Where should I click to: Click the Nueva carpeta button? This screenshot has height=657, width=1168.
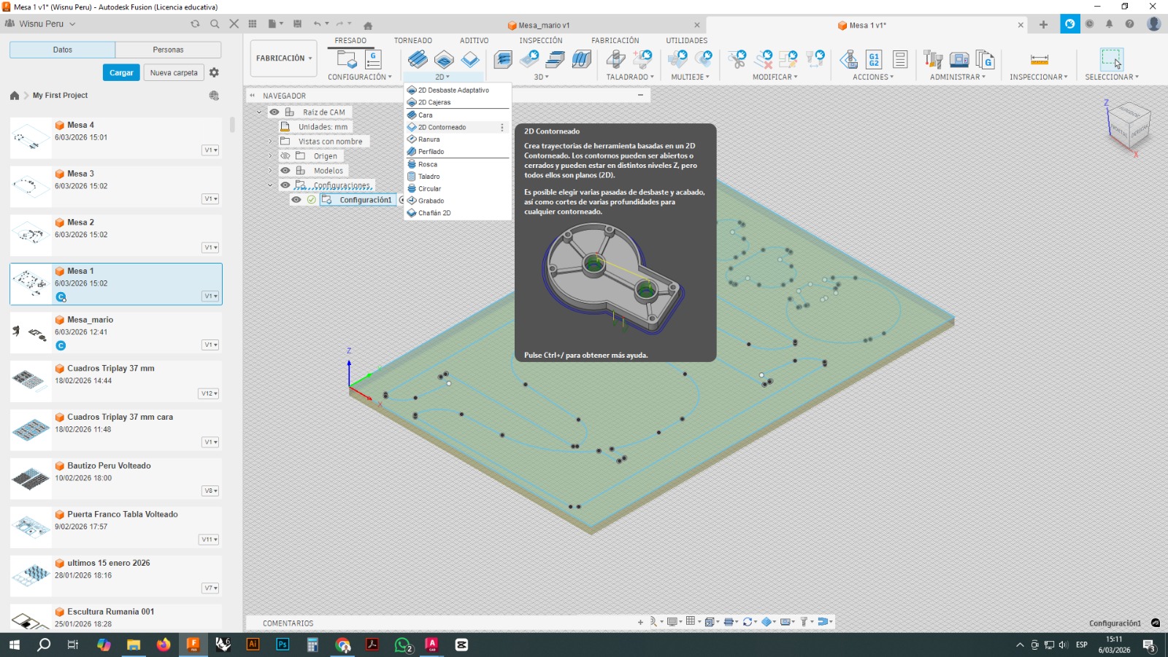click(174, 73)
